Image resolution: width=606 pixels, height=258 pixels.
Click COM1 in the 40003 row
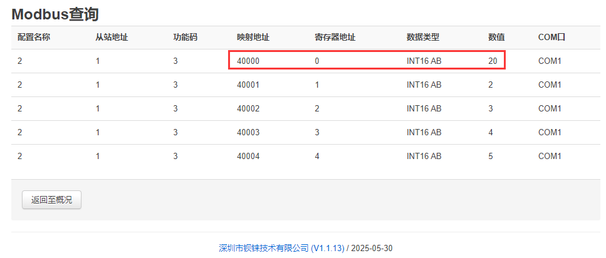click(550, 133)
